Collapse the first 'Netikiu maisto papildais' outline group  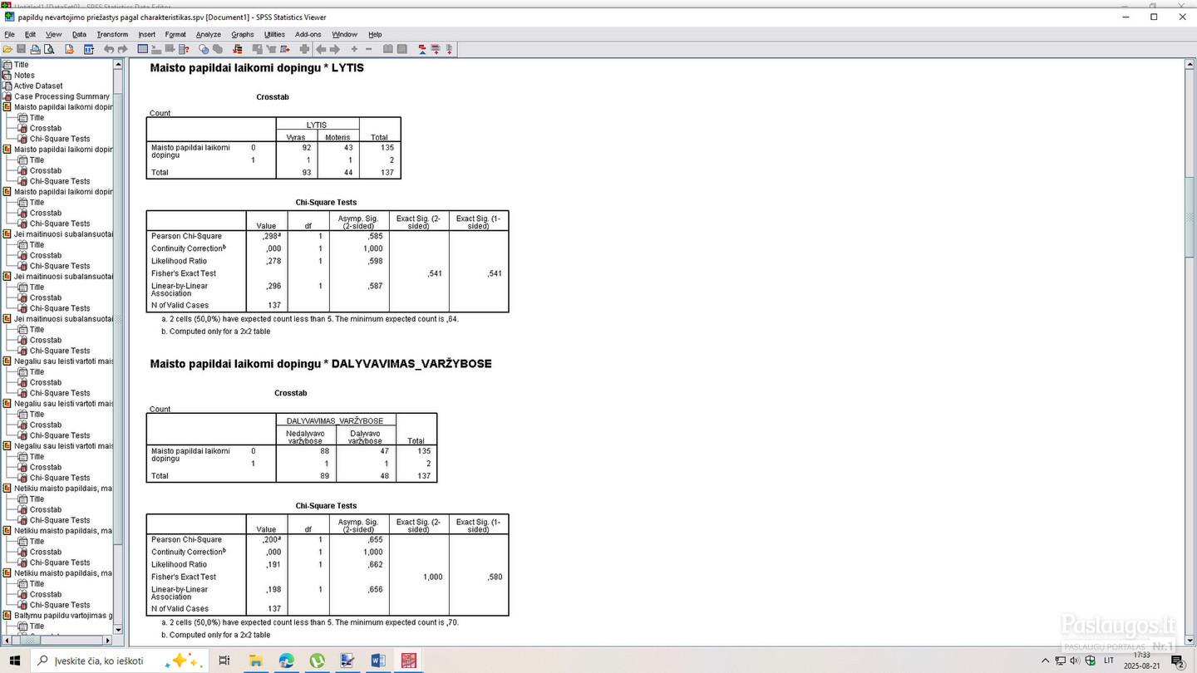(7, 489)
